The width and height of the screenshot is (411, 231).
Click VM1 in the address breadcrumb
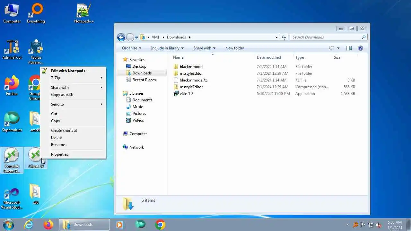click(x=155, y=37)
